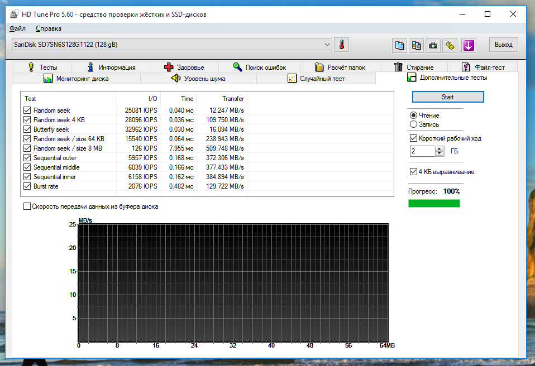Uncheck the Random seek test

[x=27, y=110]
